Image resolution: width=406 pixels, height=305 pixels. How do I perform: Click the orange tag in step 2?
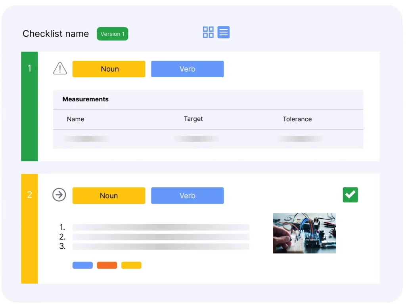coord(107,265)
